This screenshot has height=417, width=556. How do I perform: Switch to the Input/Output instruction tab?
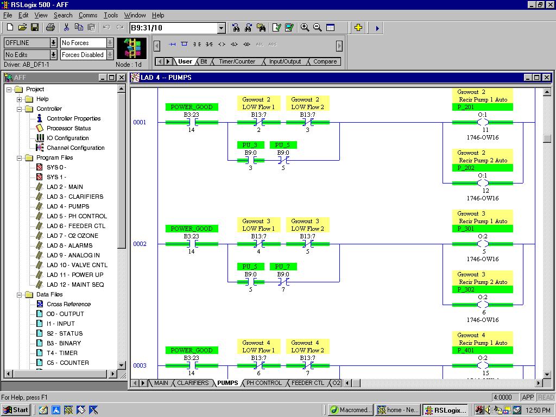[285, 61]
